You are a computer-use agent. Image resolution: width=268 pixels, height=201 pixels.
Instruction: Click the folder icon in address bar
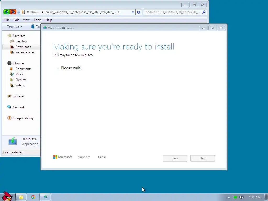pos(23,12)
